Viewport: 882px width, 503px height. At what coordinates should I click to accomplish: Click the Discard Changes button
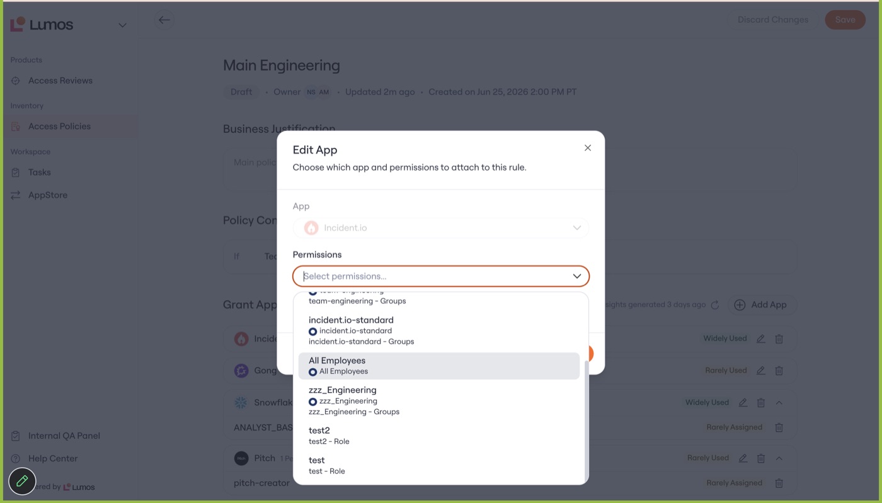pos(772,20)
